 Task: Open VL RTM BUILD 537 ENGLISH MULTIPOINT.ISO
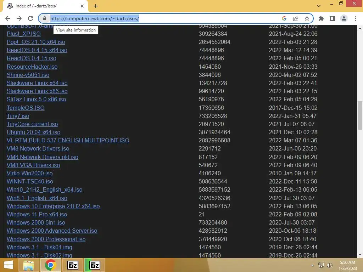point(68,140)
